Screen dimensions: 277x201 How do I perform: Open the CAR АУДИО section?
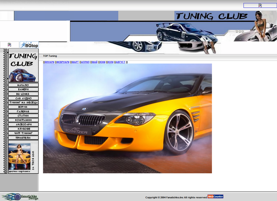(23, 98)
